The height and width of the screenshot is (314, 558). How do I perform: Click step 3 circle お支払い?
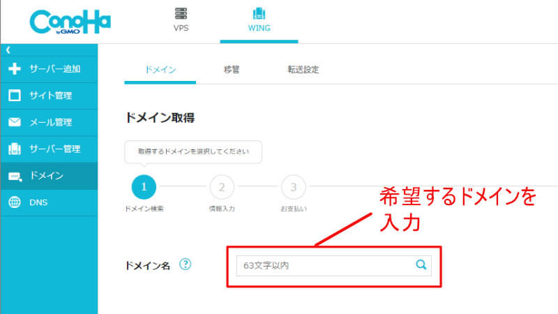point(293,186)
